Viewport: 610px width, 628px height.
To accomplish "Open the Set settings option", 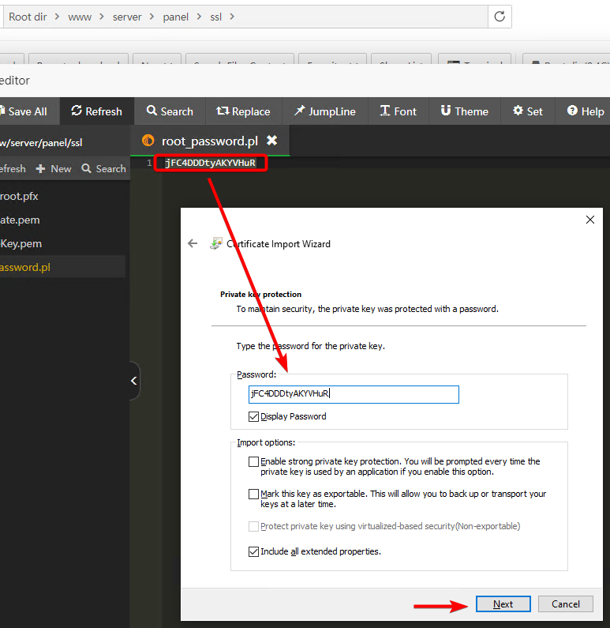I will point(528,111).
